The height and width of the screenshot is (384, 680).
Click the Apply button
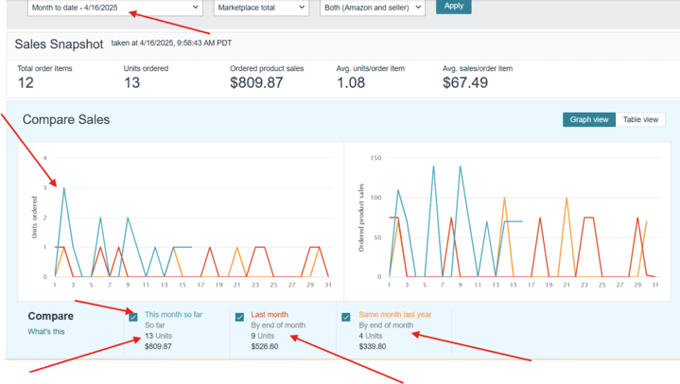(454, 6)
